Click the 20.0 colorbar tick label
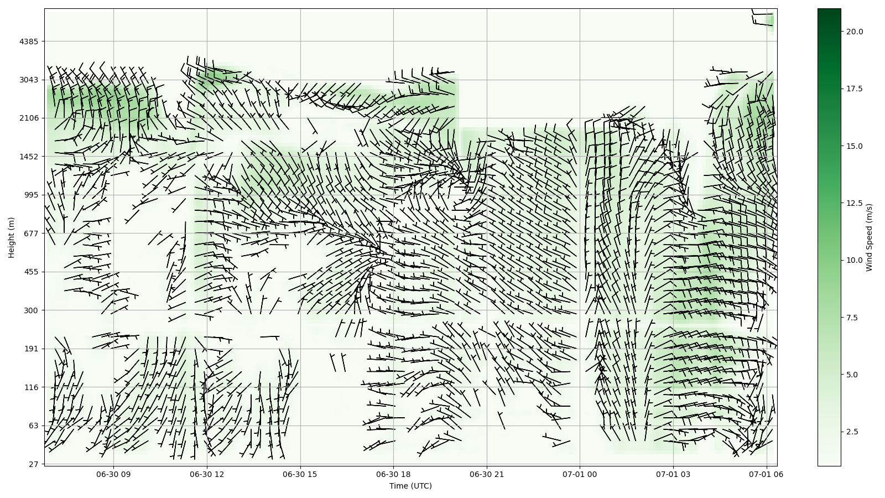 854,32
